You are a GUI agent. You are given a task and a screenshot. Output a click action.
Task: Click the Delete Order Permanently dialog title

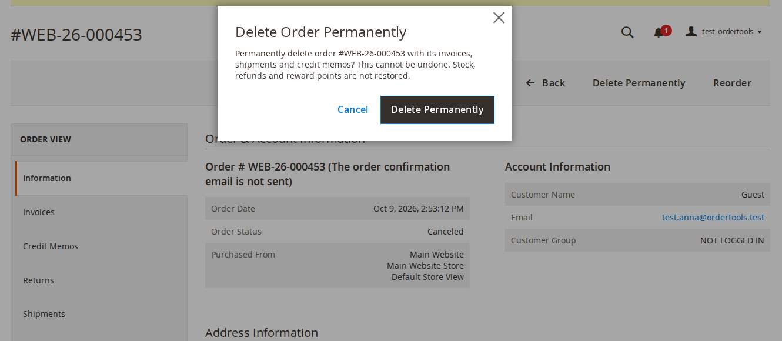pyautogui.click(x=321, y=32)
